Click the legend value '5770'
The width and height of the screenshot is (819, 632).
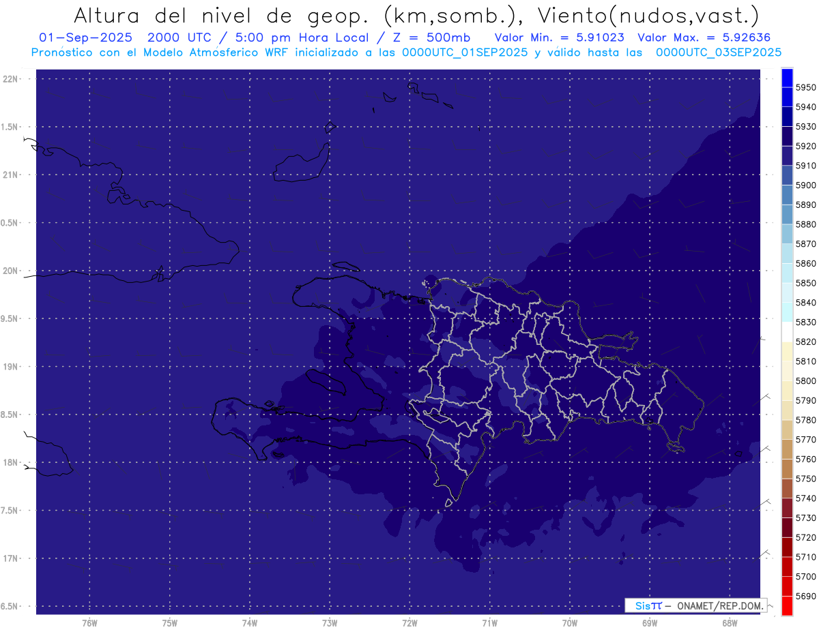[x=805, y=440]
